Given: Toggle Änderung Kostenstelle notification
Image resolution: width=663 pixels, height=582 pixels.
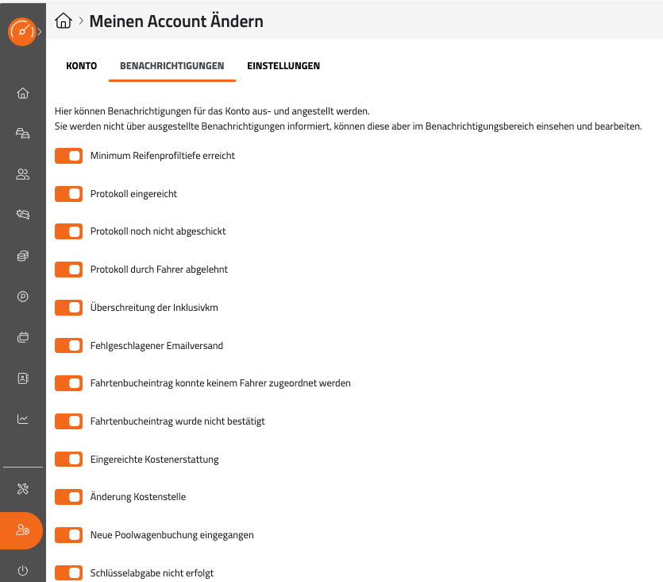Looking at the screenshot, I should point(69,498).
